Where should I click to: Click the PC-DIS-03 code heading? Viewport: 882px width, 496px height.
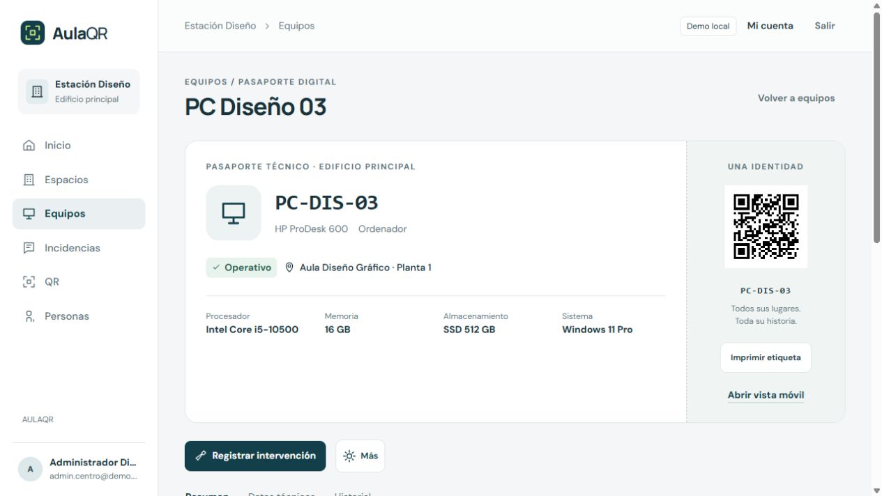coord(327,203)
